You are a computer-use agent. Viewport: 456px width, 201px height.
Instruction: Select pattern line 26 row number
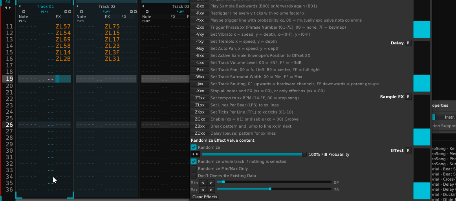point(9,125)
